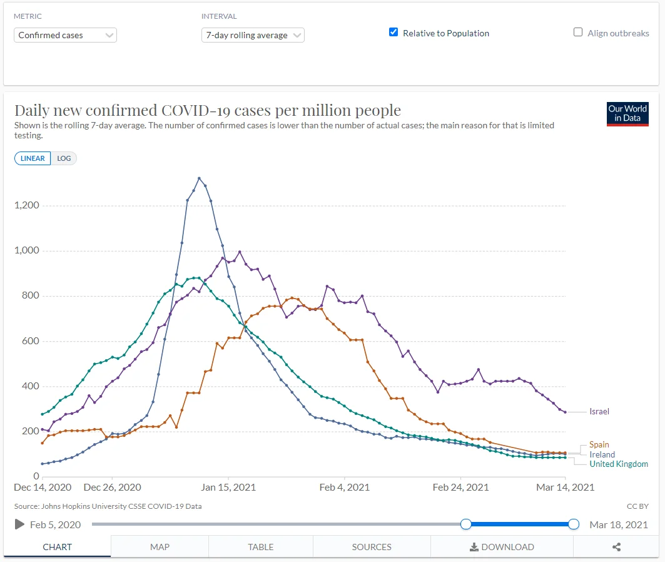Image resolution: width=665 pixels, height=562 pixels.
Task: Click the share icon tab
Action: click(x=616, y=547)
